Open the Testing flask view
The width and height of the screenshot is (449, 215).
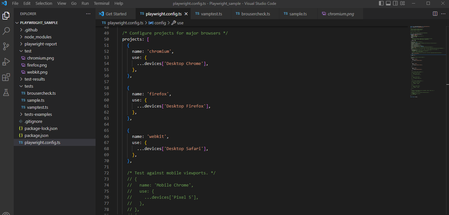click(6, 92)
